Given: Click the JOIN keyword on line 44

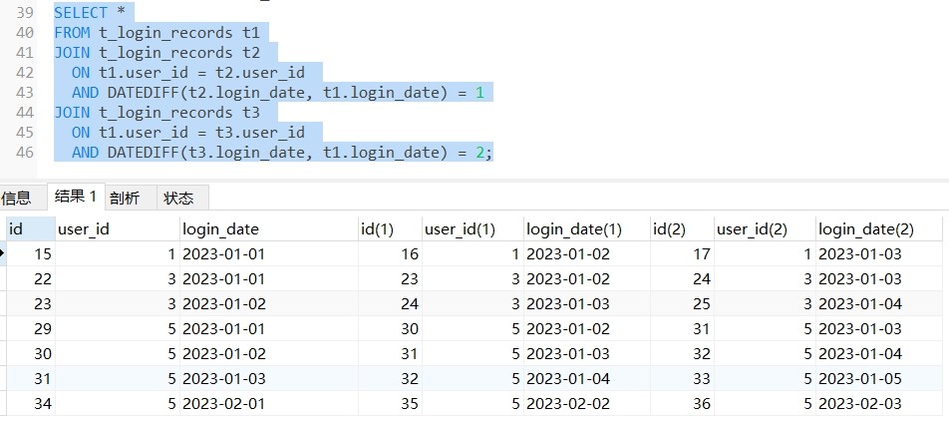Looking at the screenshot, I should coord(72,113).
